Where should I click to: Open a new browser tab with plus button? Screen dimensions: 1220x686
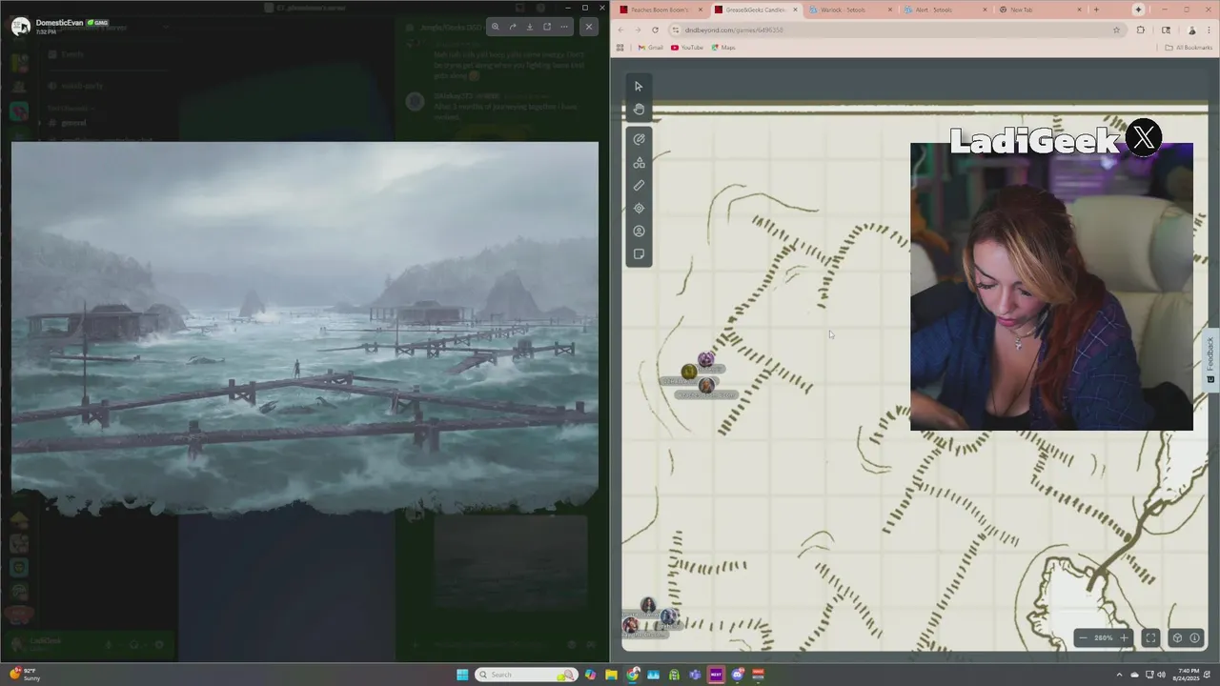click(x=1096, y=10)
